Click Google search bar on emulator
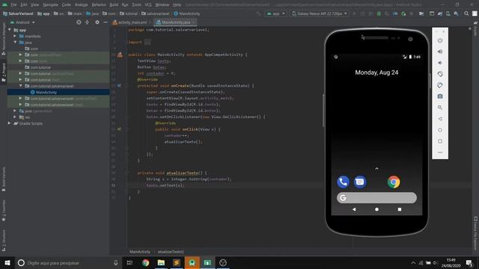Image resolution: width=479 pixels, height=269 pixels. (x=376, y=197)
